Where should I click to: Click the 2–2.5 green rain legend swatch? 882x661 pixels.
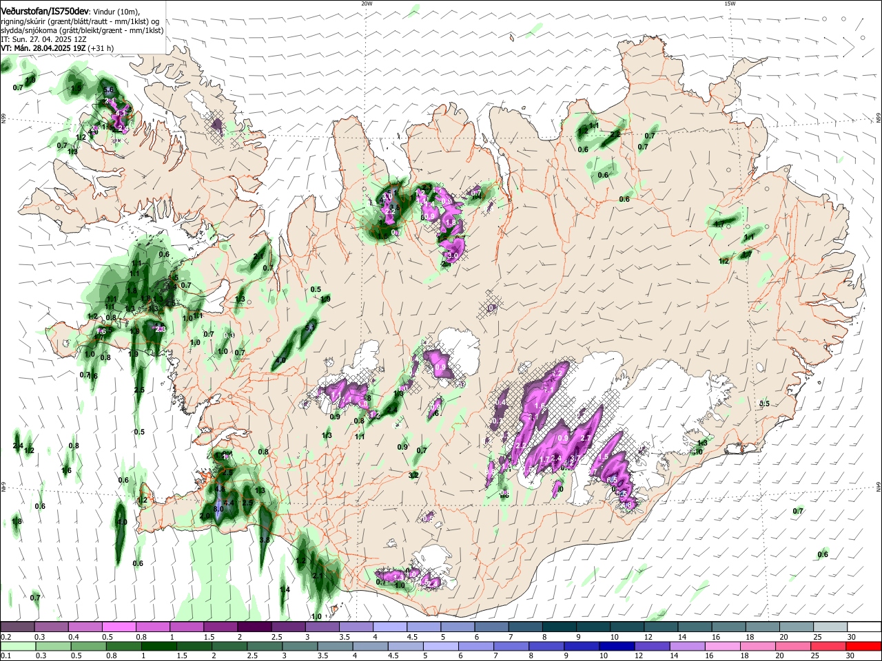(x=229, y=646)
